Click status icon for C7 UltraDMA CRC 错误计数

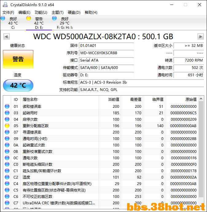point(7,203)
